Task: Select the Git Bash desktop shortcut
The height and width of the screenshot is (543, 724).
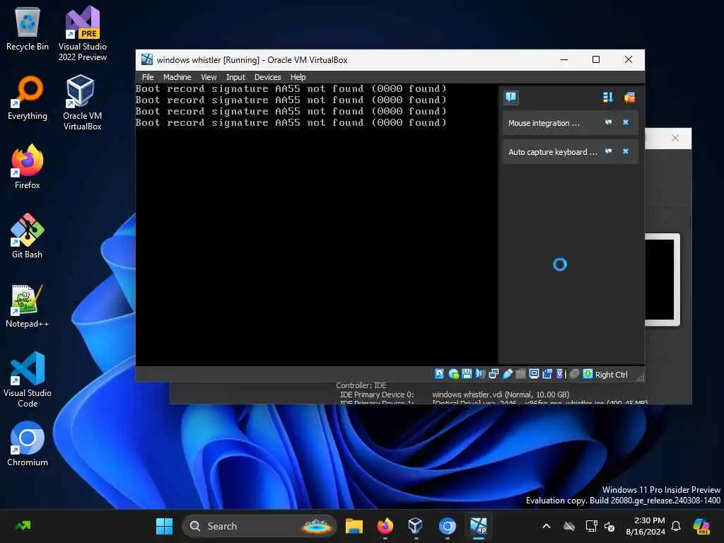Action: tap(28, 236)
